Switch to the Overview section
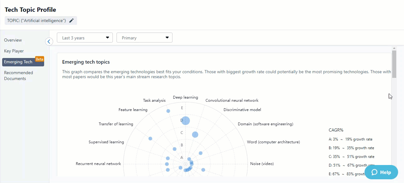The width and height of the screenshot is (404, 183). (13, 40)
